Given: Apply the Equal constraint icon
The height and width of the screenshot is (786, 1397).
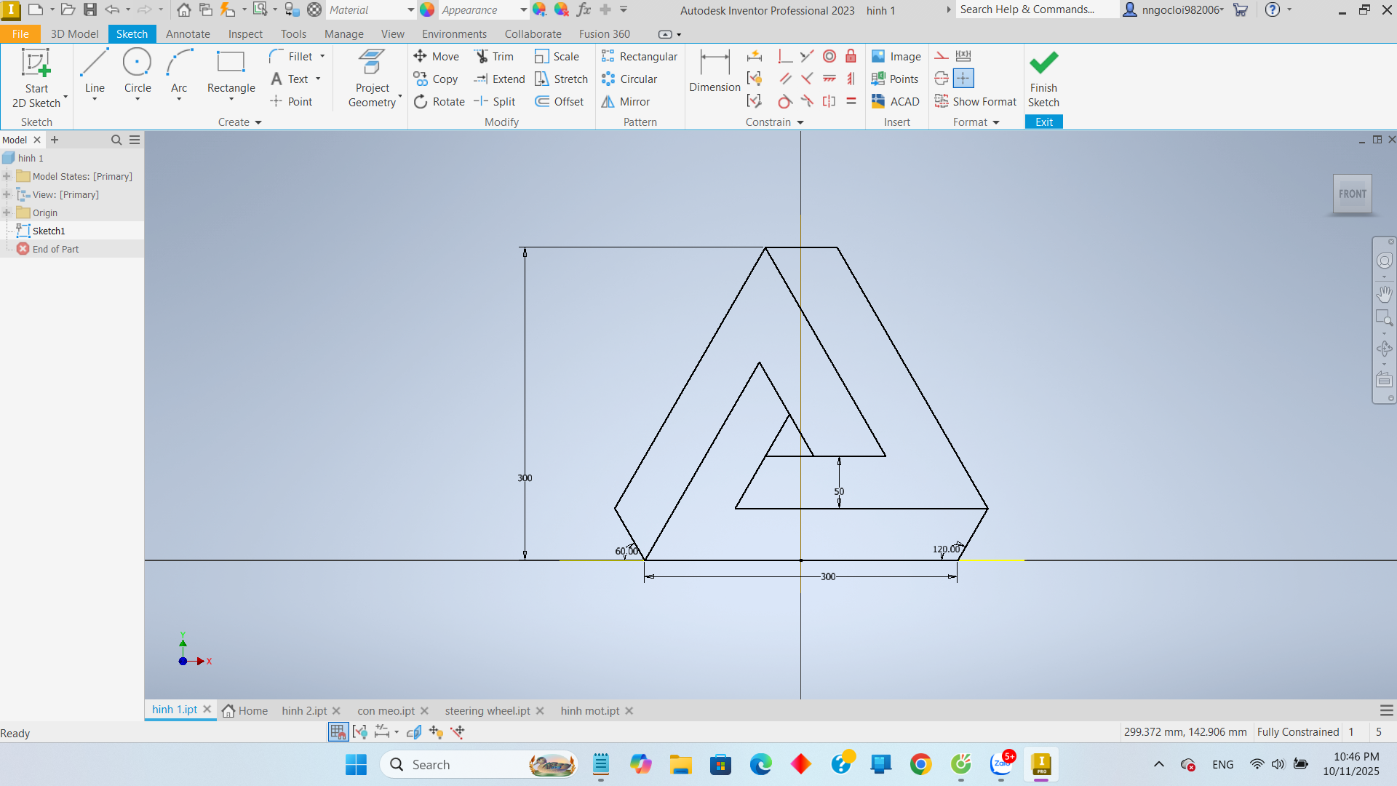Looking at the screenshot, I should 851,101.
